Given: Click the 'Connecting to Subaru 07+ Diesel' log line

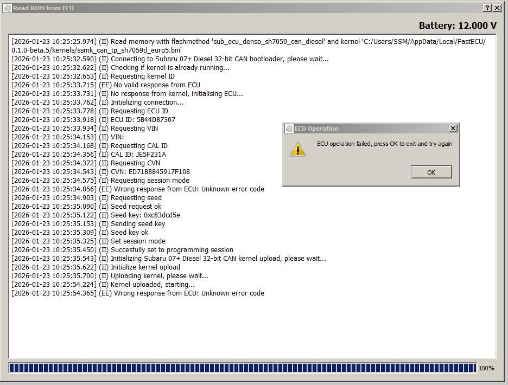Looking at the screenshot, I should [x=170, y=59].
